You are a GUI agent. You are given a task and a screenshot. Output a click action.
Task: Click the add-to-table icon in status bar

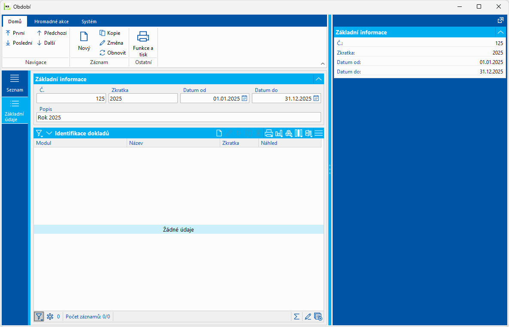pos(318,316)
